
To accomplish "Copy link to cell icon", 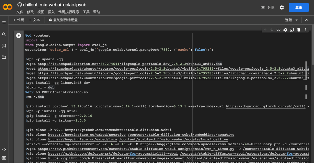I will tap(279, 30).
